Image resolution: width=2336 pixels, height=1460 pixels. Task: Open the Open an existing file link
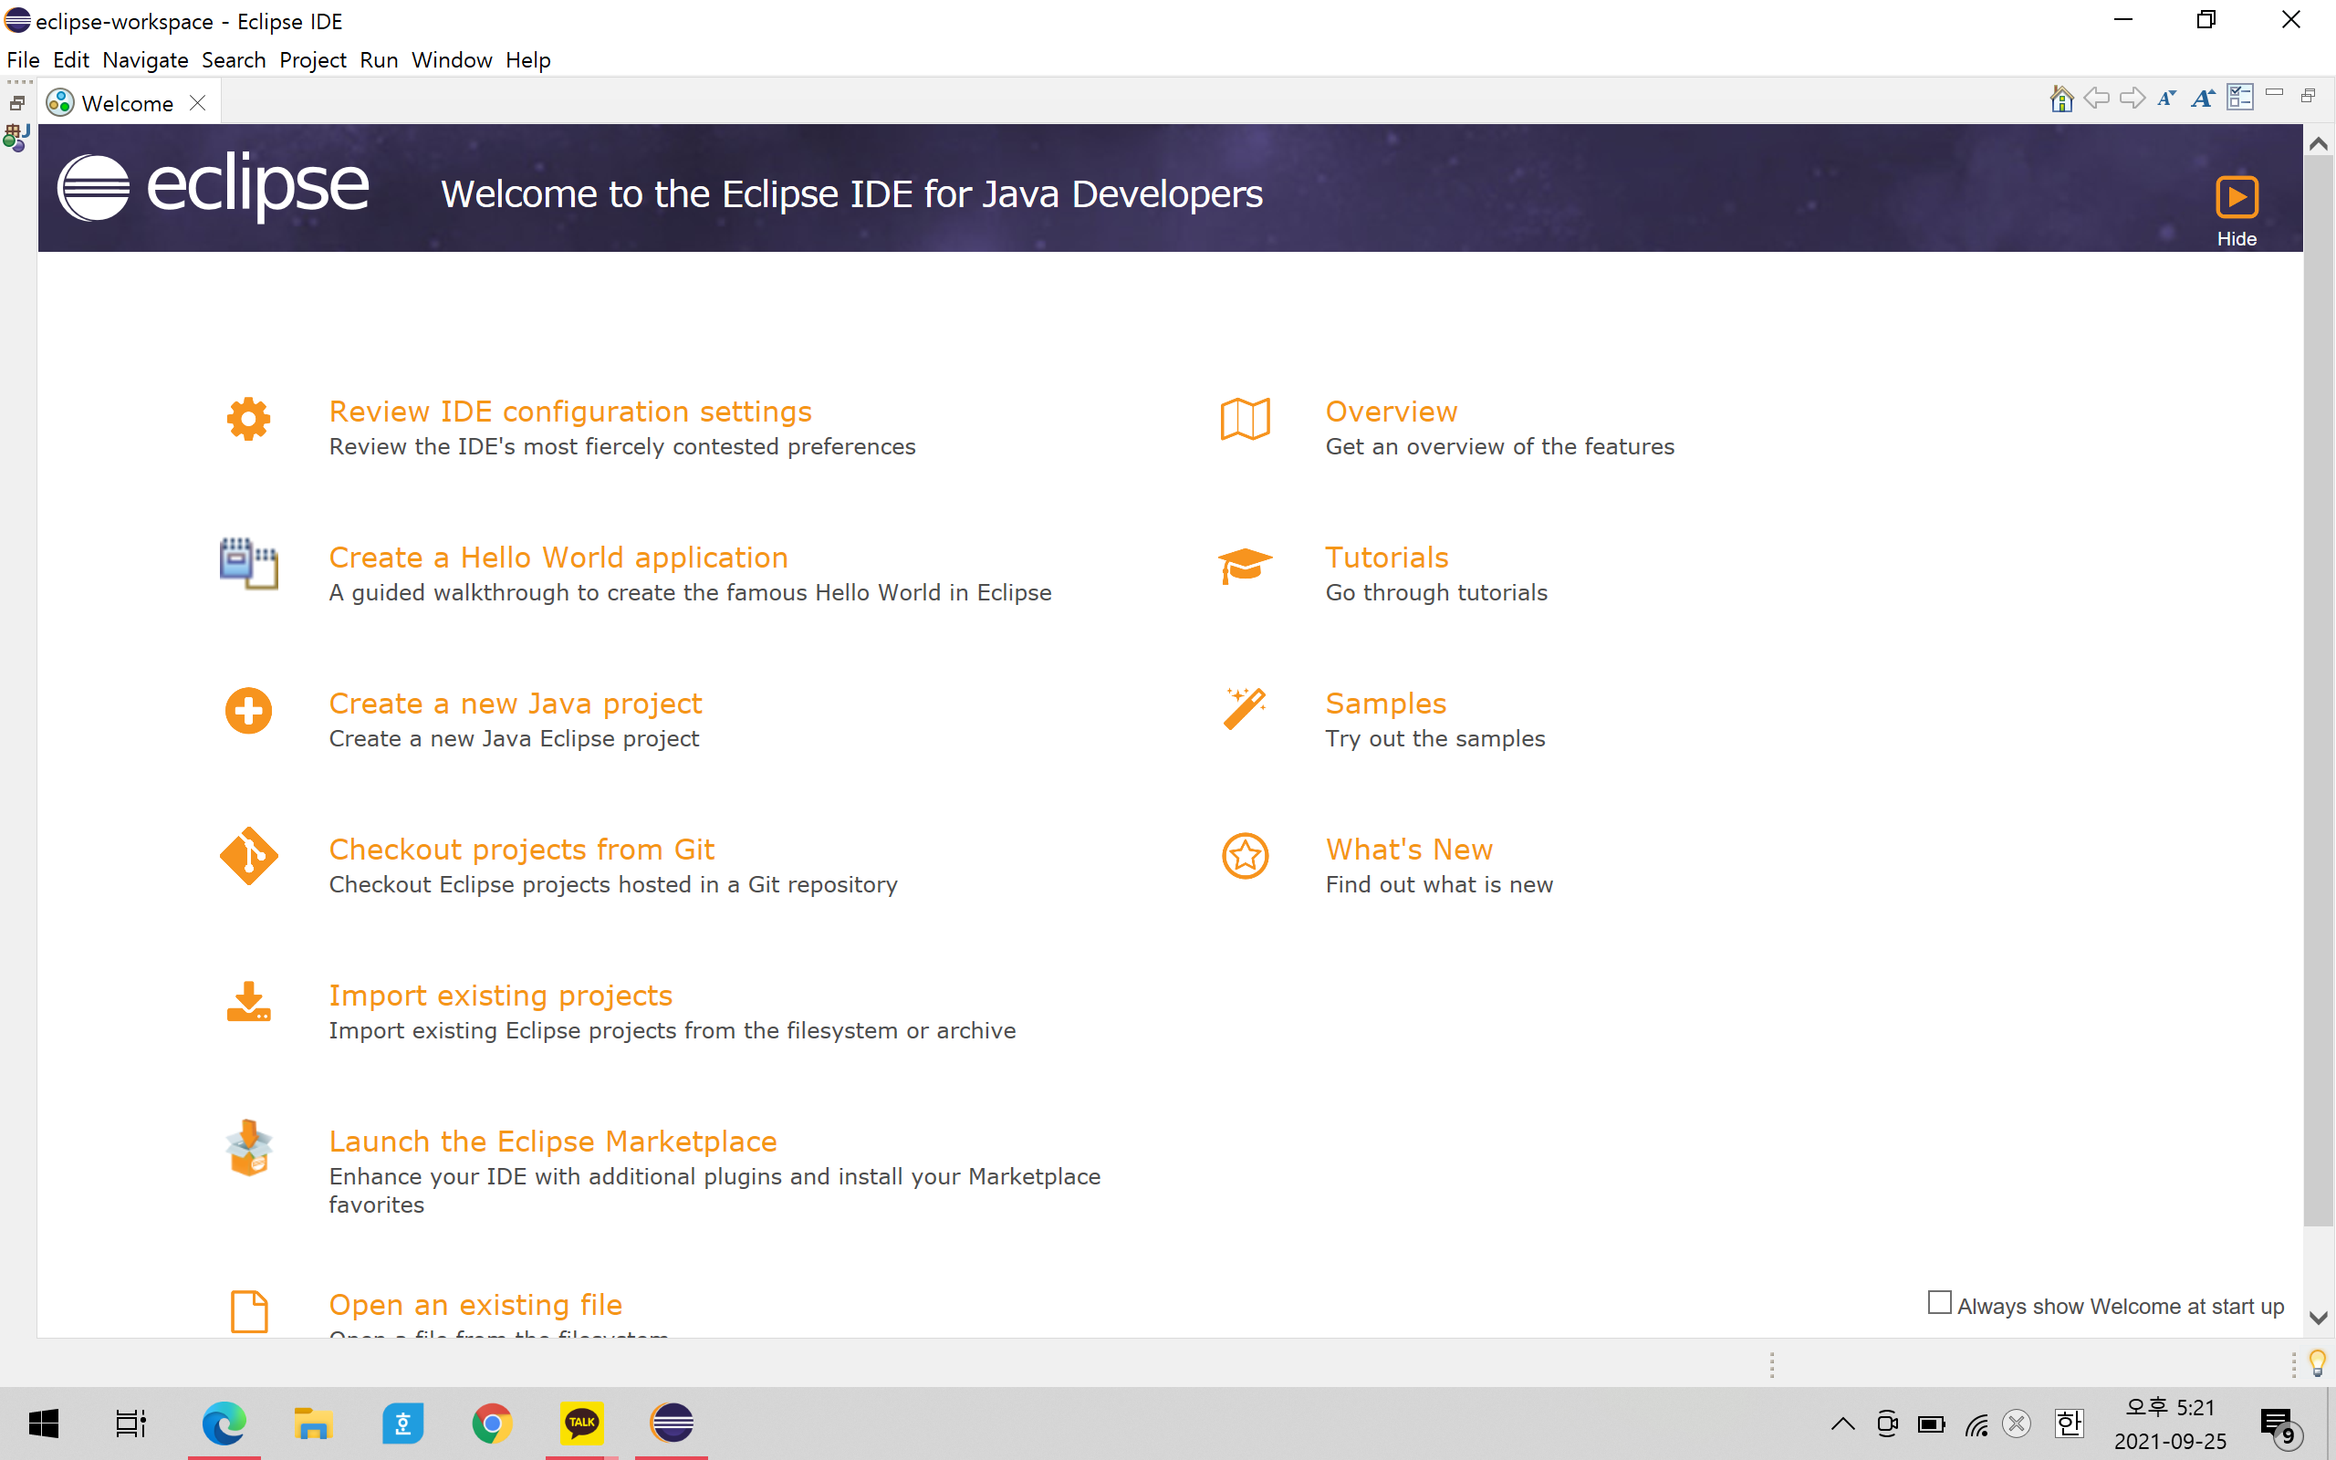(474, 1305)
